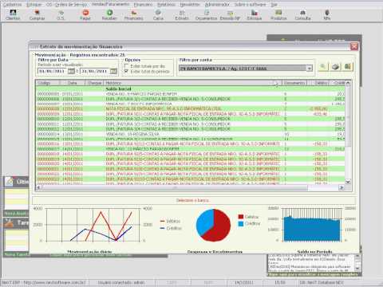The height and width of the screenshot is (287, 383).
Task: Open the calendar picker for the end date
Action: [113, 71]
